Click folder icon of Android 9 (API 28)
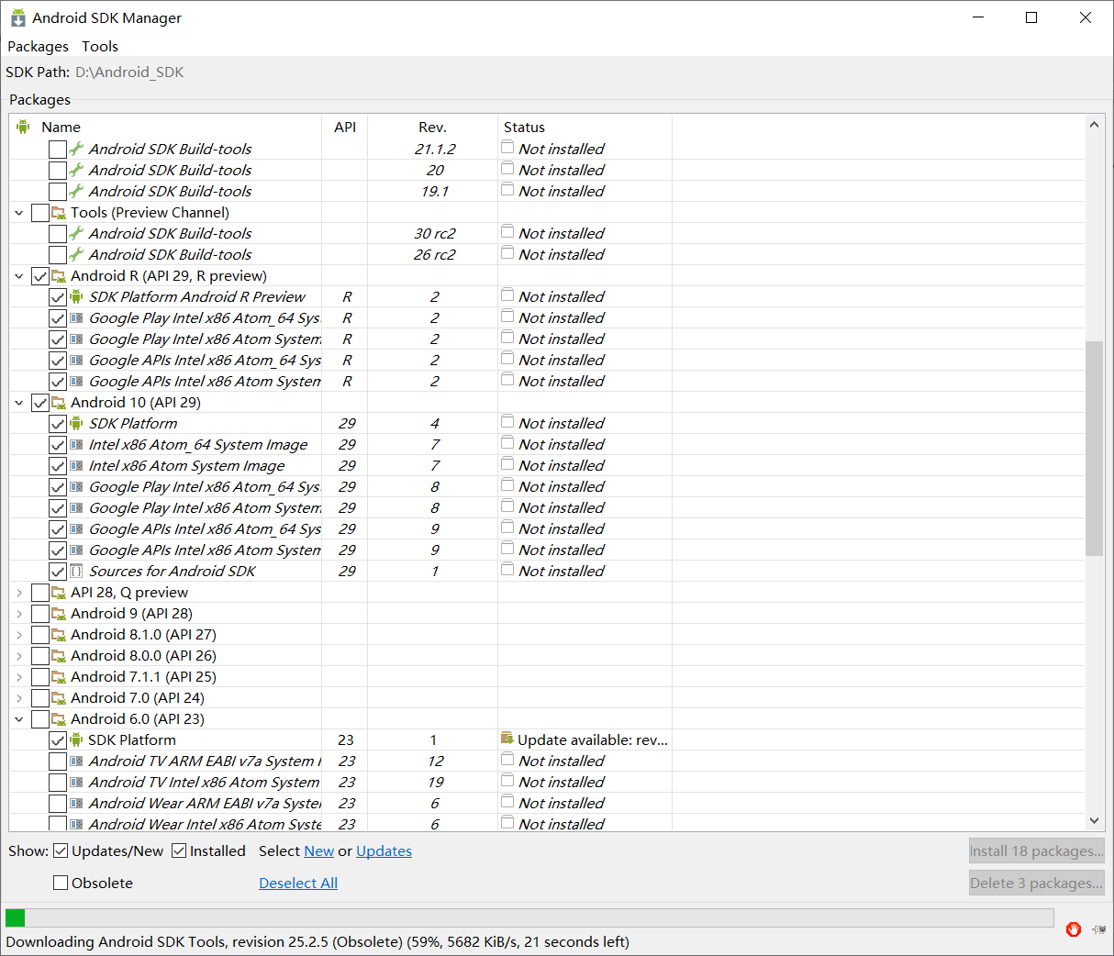 tap(59, 613)
